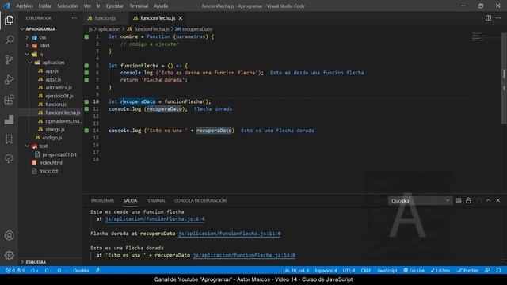507x285 pixels.
Task: Switch to the TERMINAL panel tab
Action: [x=155, y=200]
